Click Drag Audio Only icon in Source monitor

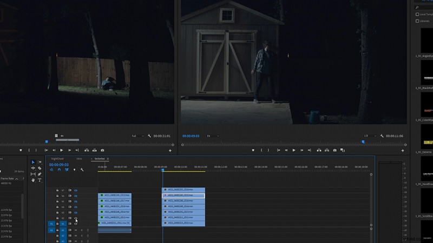coord(62,136)
